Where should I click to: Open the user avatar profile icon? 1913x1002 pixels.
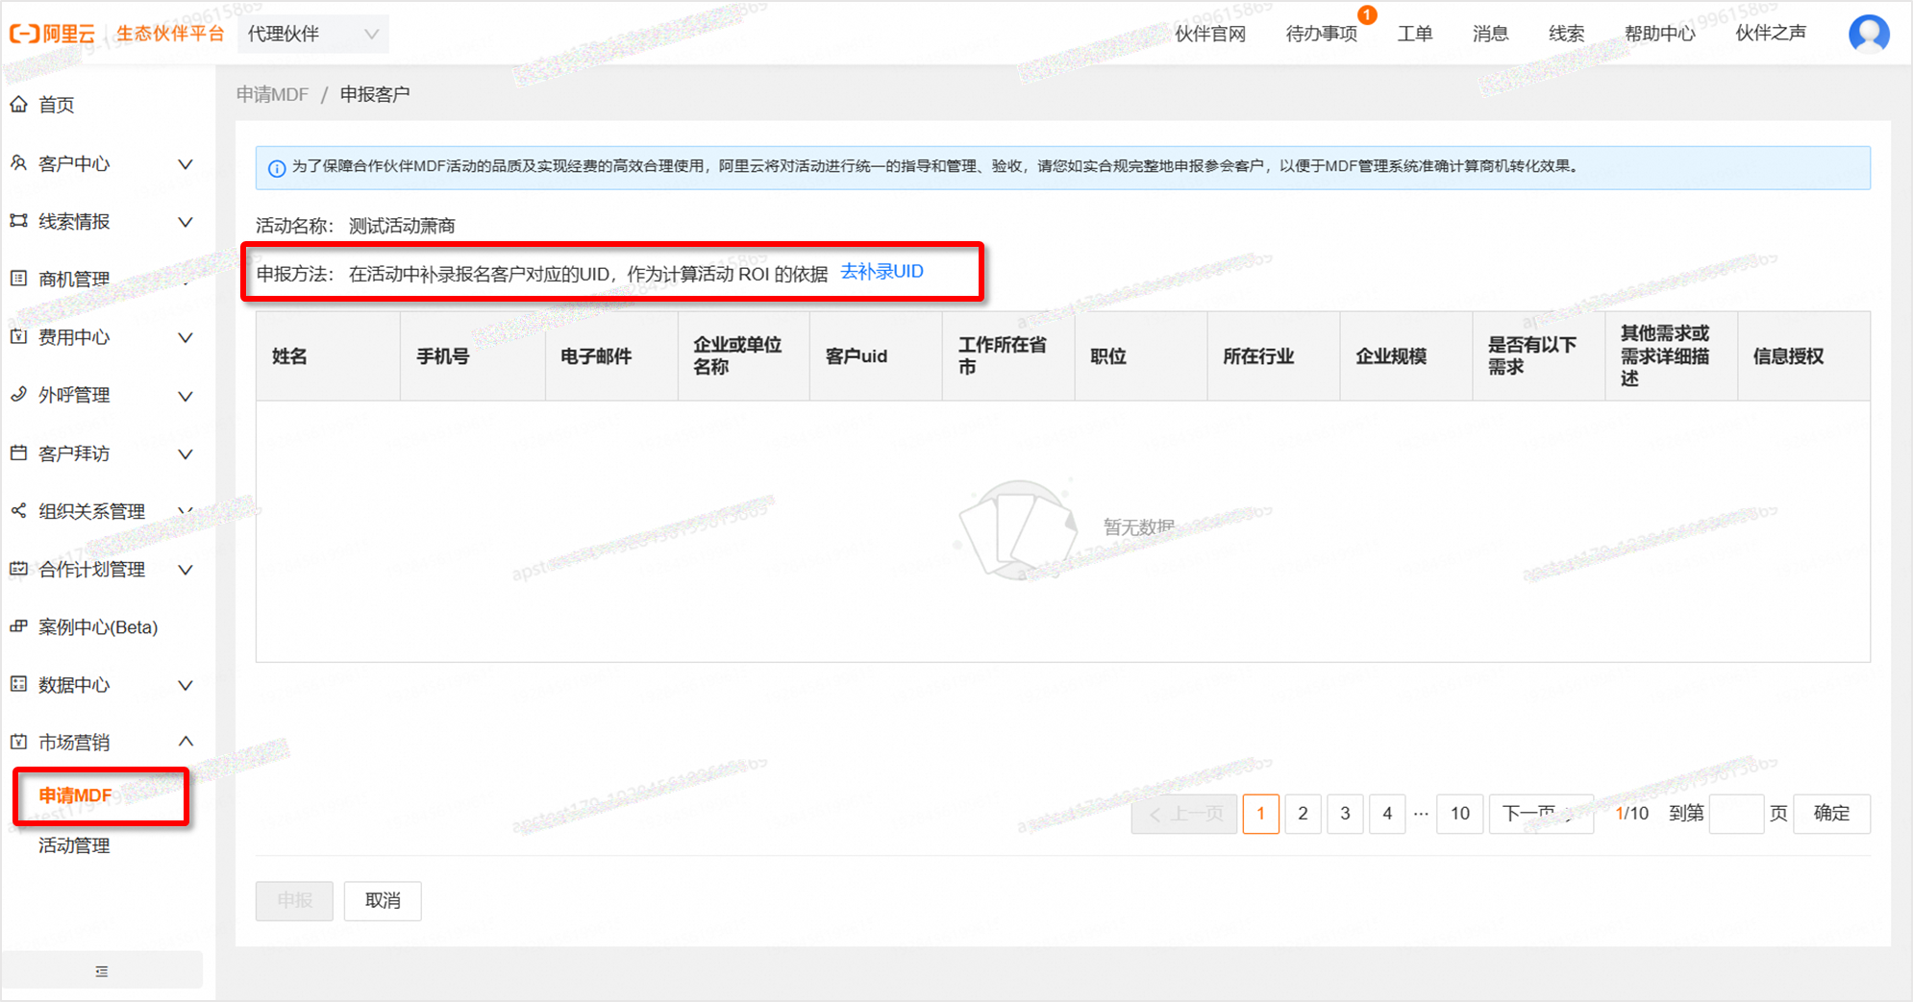click(x=1868, y=34)
